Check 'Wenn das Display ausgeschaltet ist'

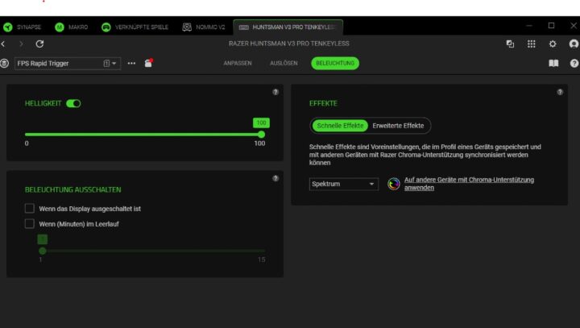coord(30,209)
